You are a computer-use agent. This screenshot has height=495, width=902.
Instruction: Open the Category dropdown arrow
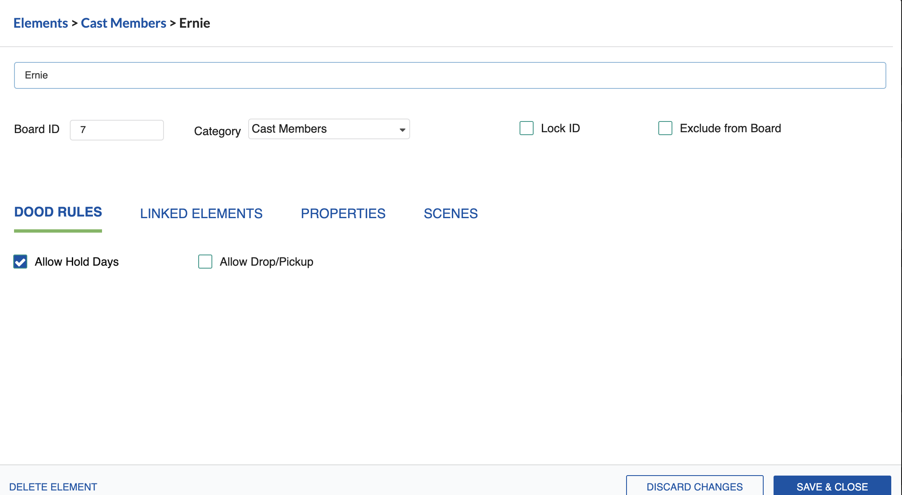tap(402, 130)
